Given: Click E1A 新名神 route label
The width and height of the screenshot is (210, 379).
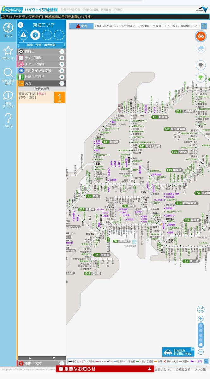Looking at the screenshot, I should click(87, 209).
